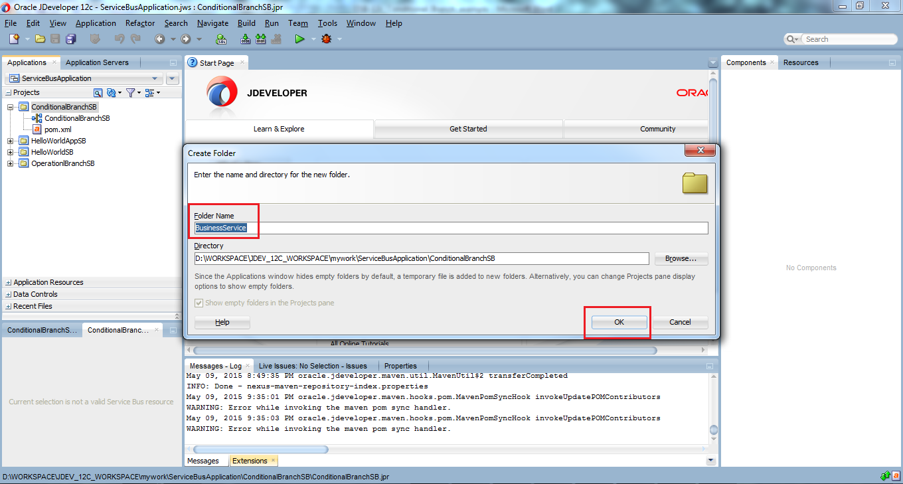The image size is (903, 484).
Task: Click the Help button in the dialog
Action: (x=222, y=322)
